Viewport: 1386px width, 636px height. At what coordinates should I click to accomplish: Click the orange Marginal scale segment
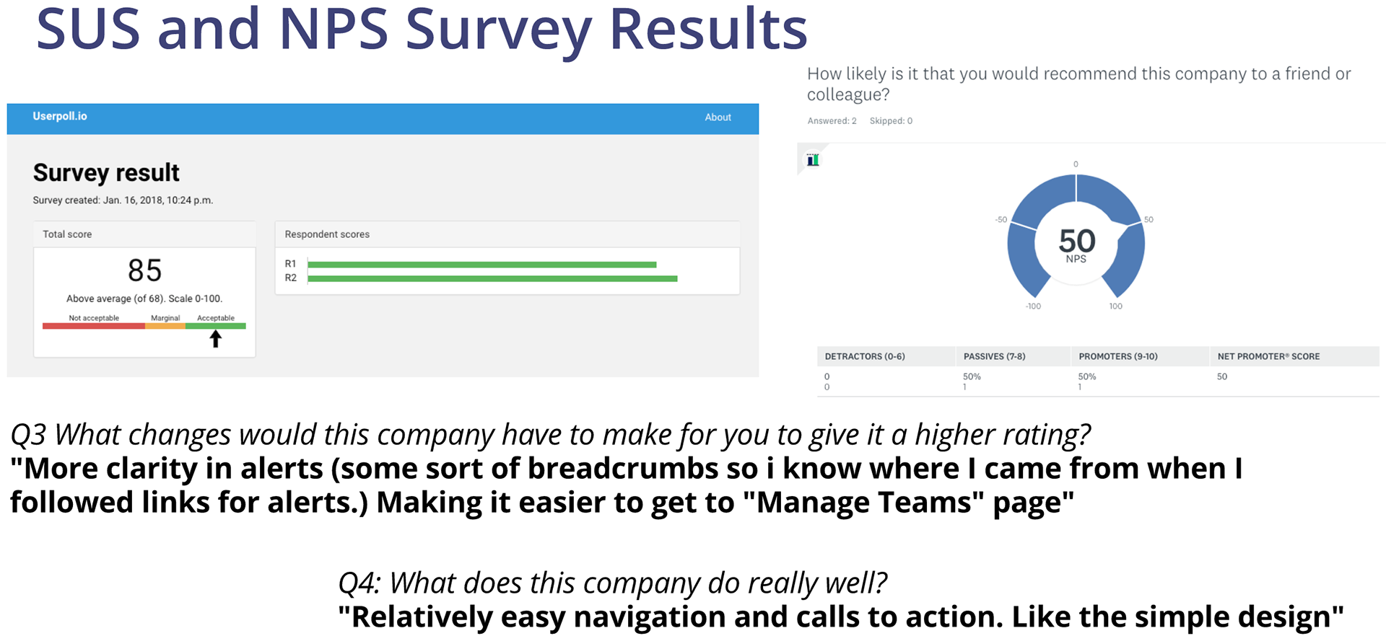point(165,326)
